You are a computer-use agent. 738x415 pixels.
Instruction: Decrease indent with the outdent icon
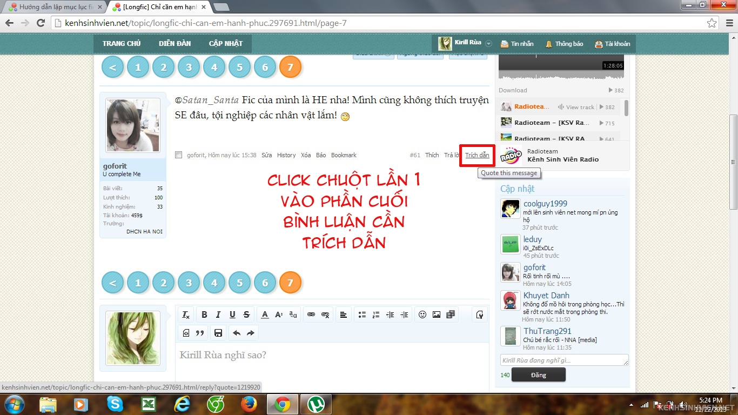(x=390, y=314)
